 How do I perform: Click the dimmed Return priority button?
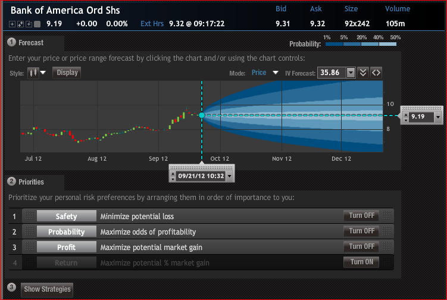67,262
